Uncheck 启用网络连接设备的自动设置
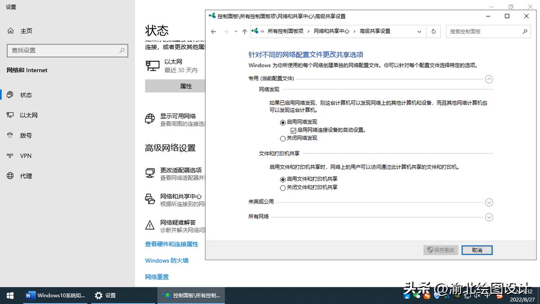Image resolution: width=540 pixels, height=304 pixels. pyautogui.click(x=294, y=130)
